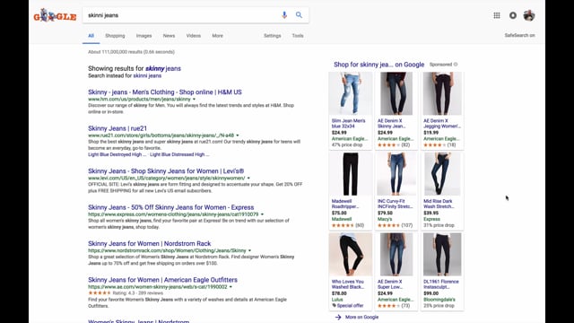Expand dropdown arrow next to rue21.com URL
This screenshot has height=323, width=574.
(237, 135)
